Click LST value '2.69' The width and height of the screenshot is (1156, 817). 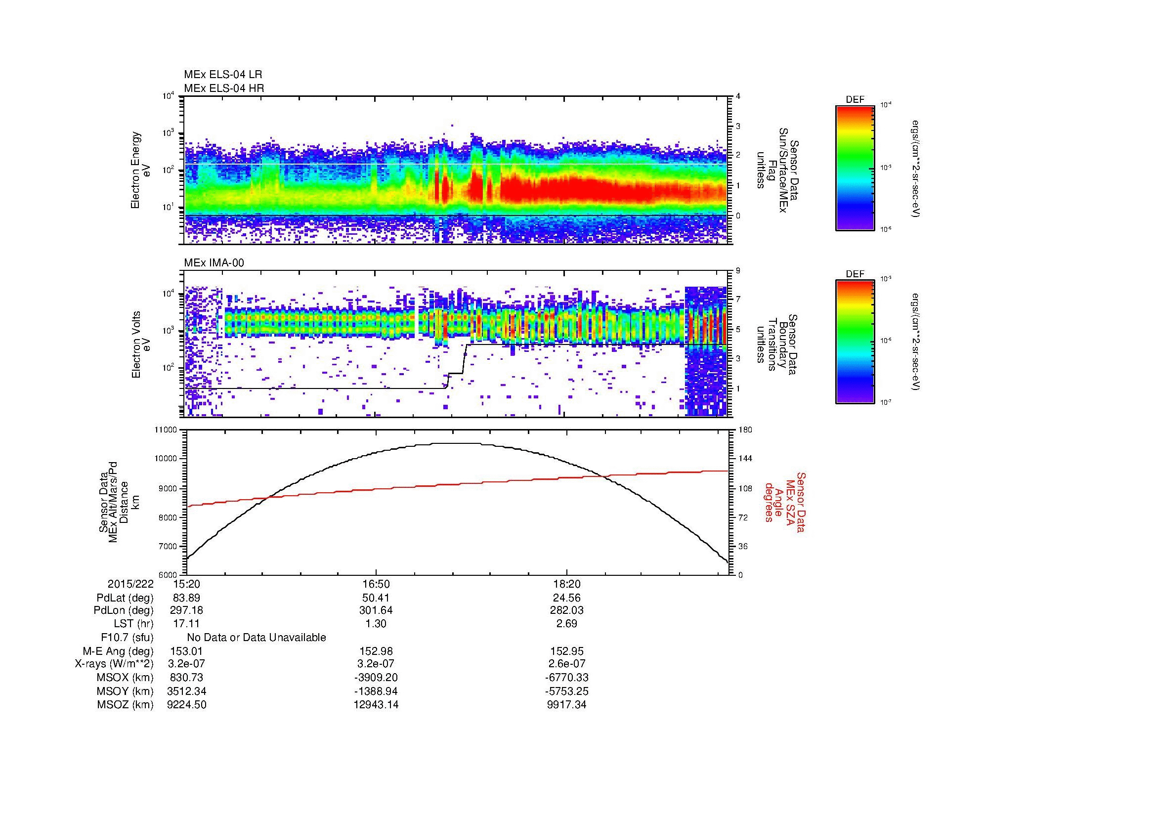point(567,624)
